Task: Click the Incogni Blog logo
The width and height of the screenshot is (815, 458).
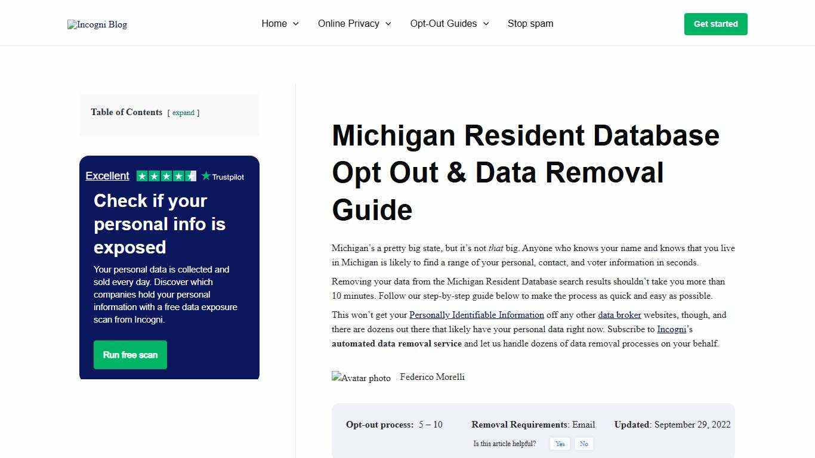Action: [x=97, y=24]
